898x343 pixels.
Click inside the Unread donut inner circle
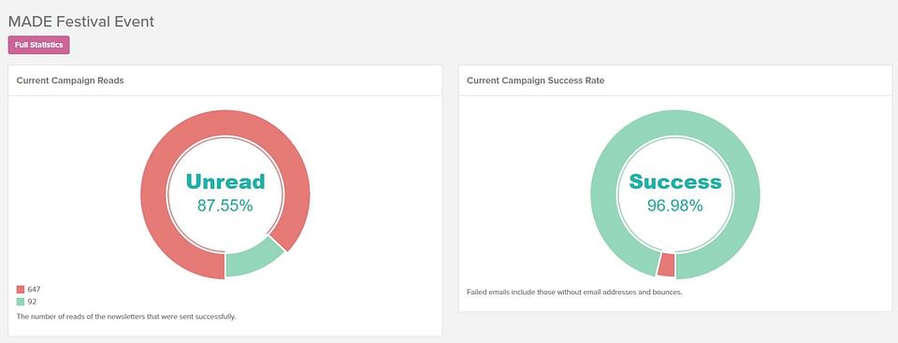(x=225, y=229)
